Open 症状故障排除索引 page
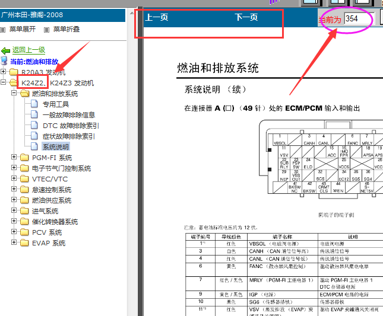Viewport: 383px width, 316px height. (69, 136)
